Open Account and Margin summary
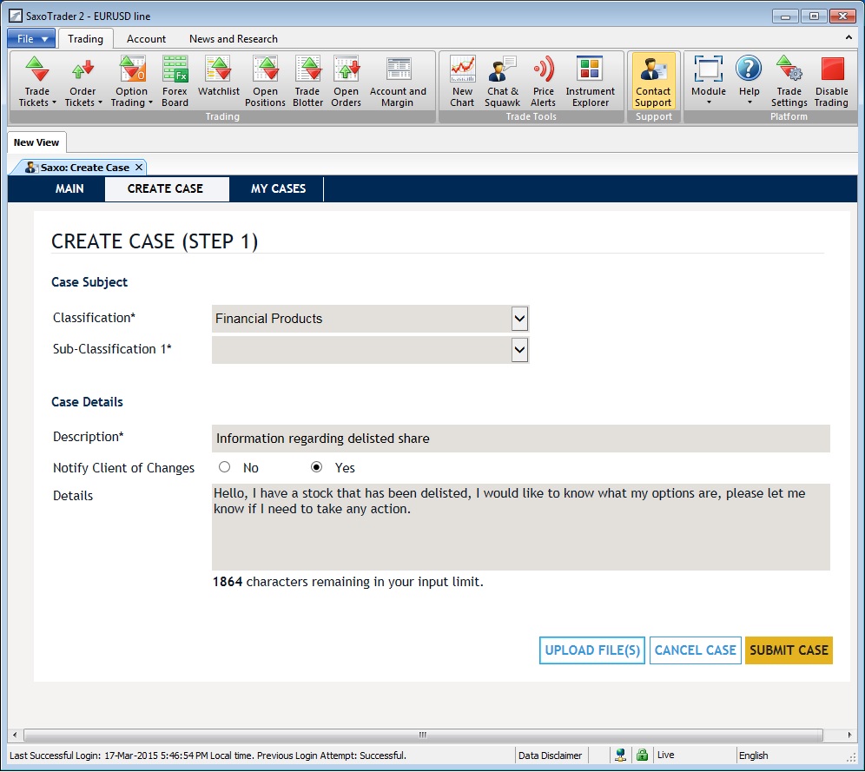Screen dimensions: 865x772 coord(398,82)
